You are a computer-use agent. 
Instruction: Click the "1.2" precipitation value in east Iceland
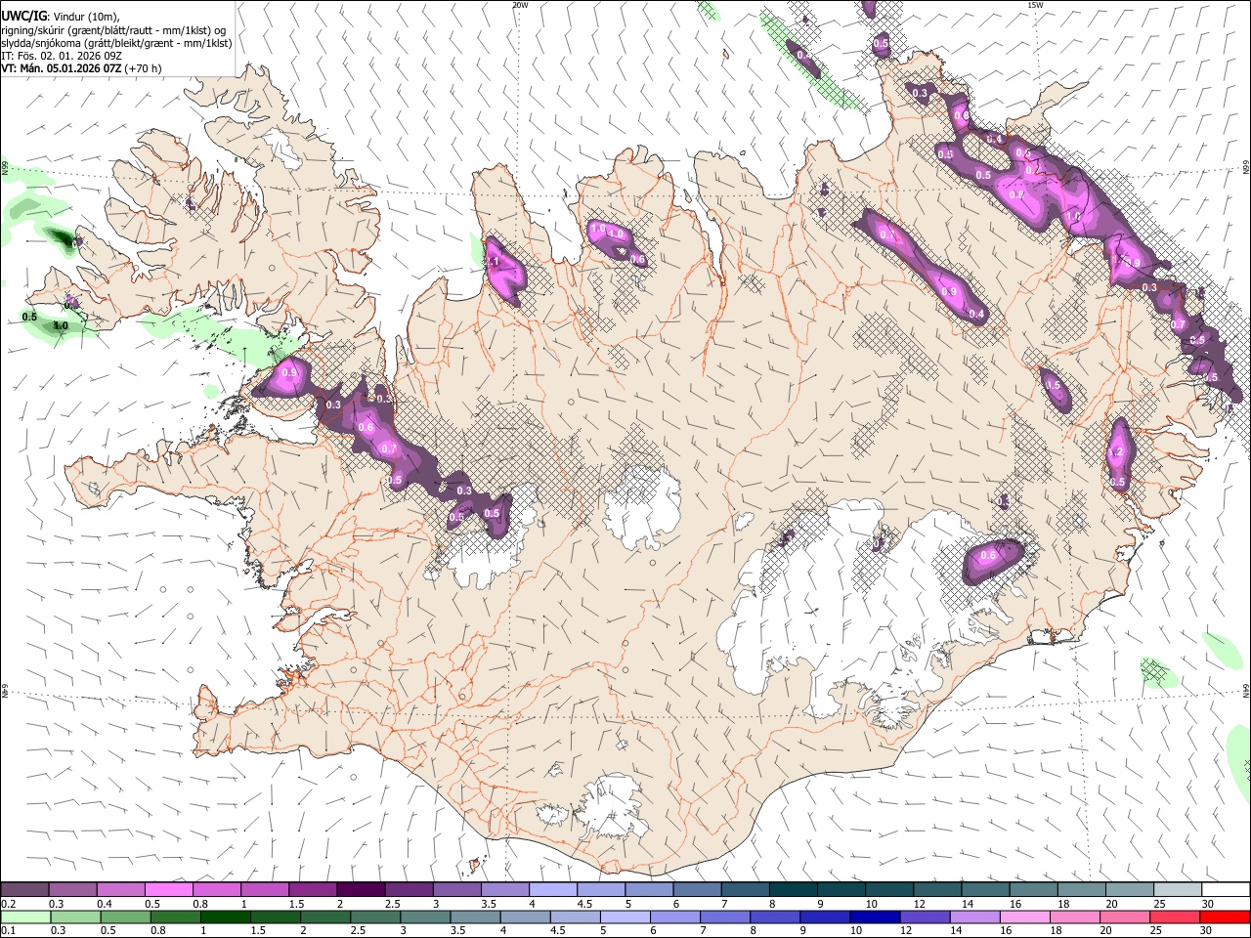1116,452
